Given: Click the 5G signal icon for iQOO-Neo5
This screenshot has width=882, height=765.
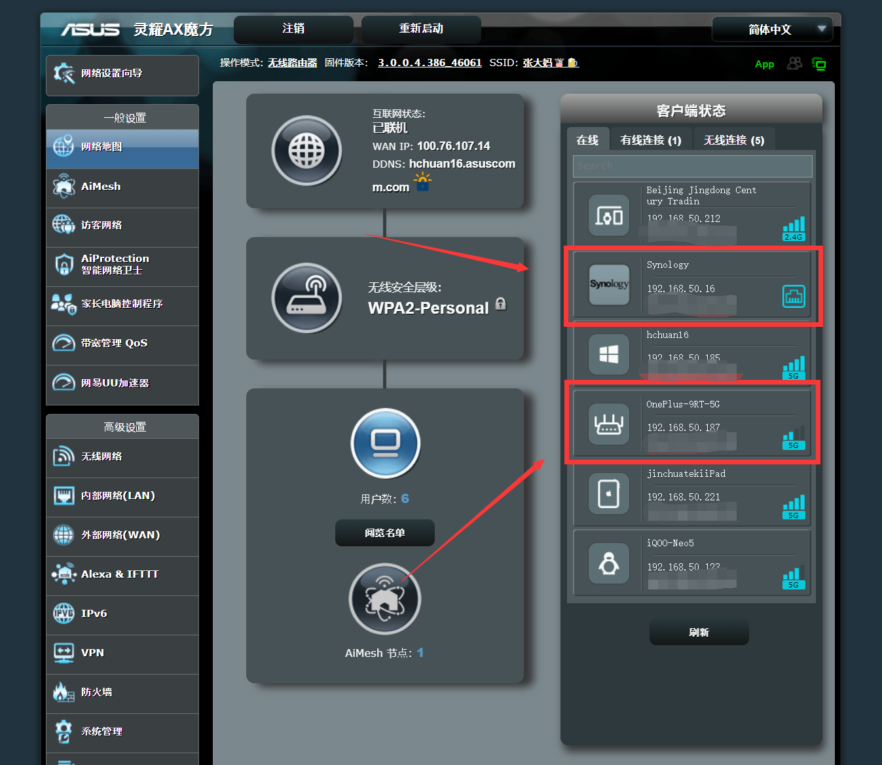Looking at the screenshot, I should click(794, 577).
